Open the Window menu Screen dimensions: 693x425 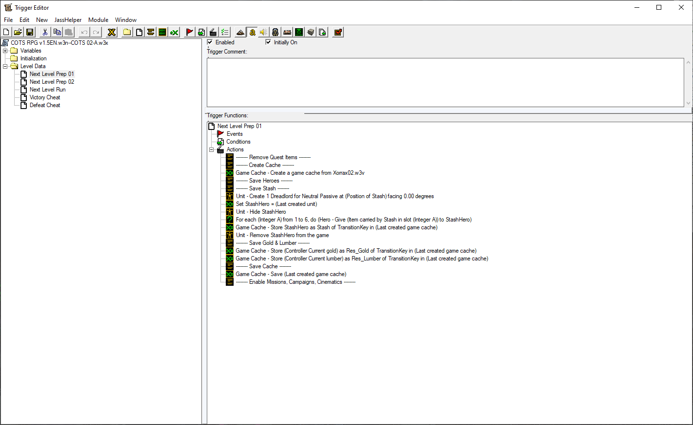[126, 20]
